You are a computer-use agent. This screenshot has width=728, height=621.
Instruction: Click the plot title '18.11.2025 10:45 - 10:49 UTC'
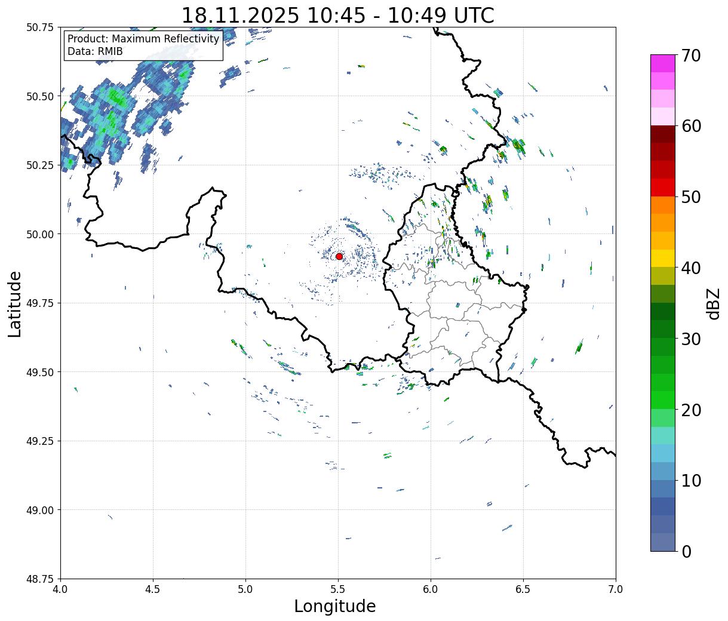tap(338, 15)
